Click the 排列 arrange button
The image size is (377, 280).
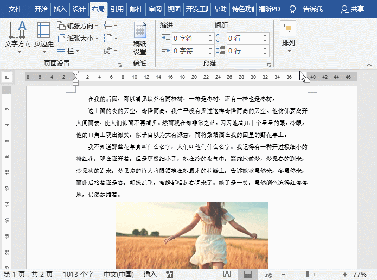pos(289,34)
